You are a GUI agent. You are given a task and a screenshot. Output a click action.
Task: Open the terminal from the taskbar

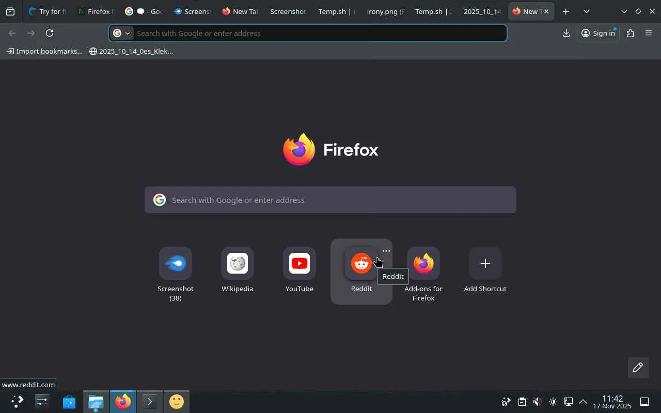(150, 402)
